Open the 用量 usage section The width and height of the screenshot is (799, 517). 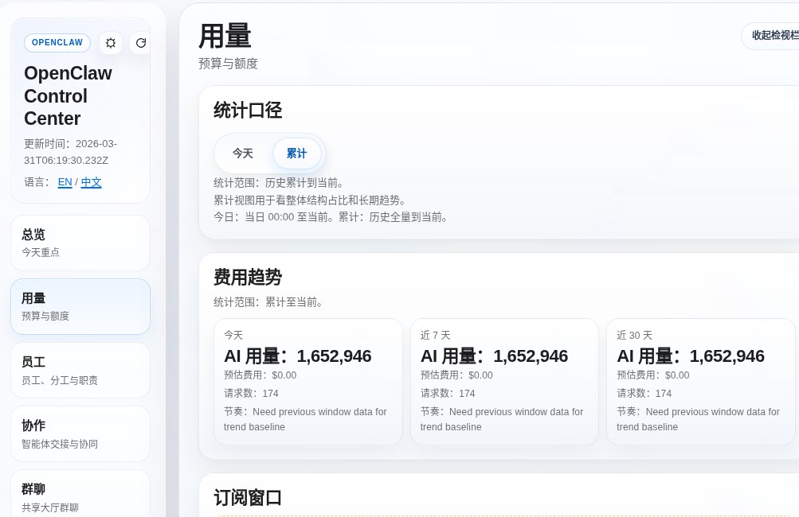pyautogui.click(x=80, y=306)
